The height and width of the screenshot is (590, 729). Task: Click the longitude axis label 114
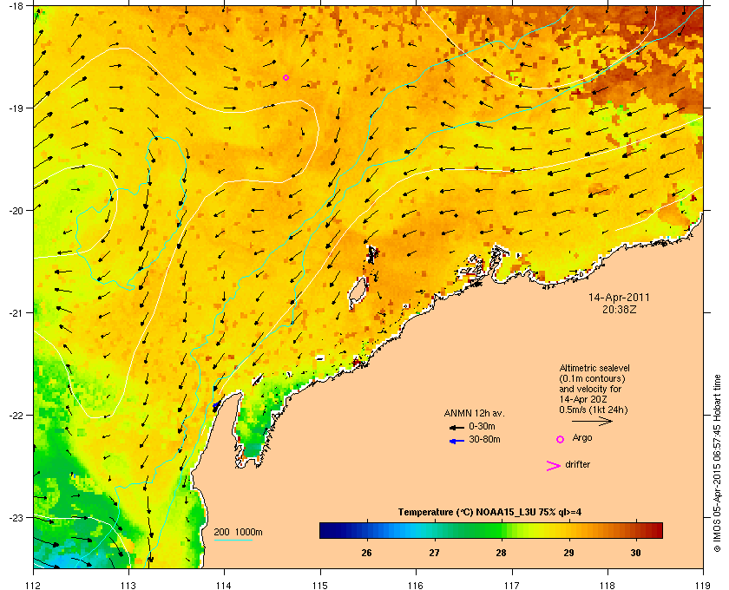[224, 585]
